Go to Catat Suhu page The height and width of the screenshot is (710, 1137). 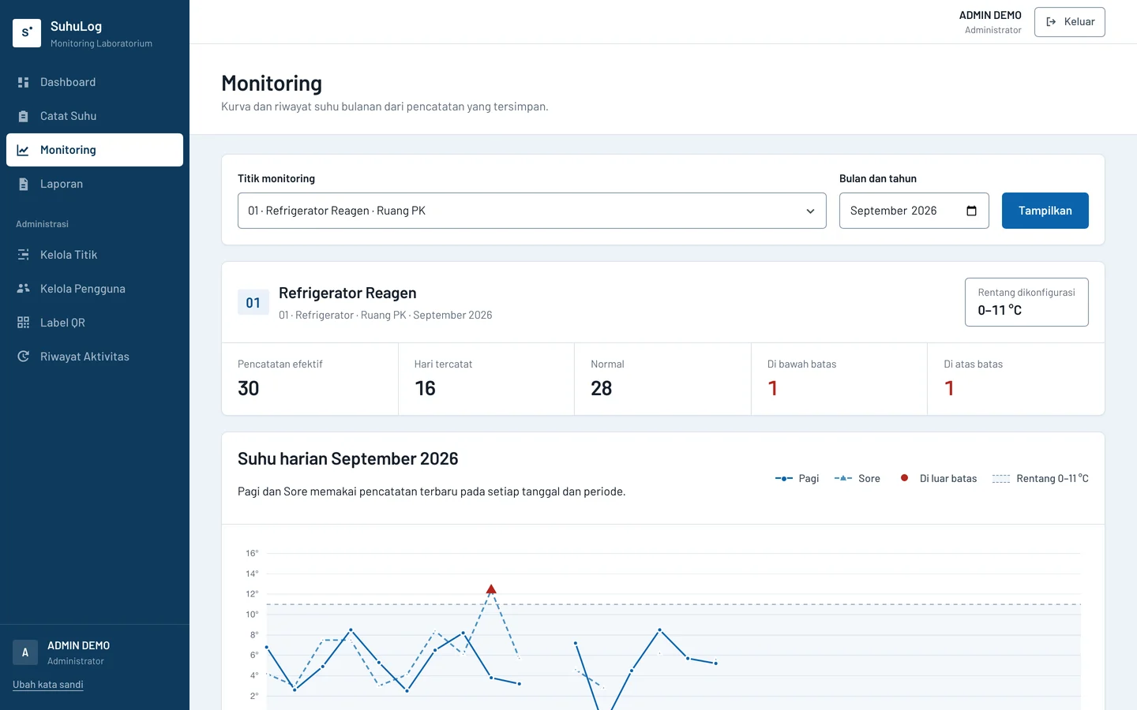[95, 116]
